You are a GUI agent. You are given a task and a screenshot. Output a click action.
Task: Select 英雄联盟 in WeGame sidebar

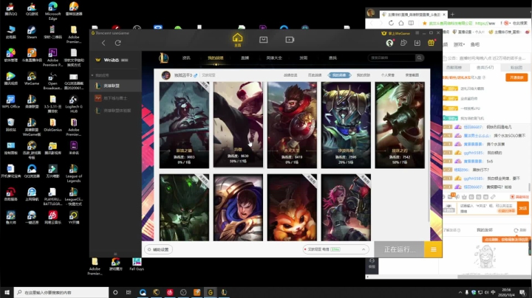click(x=115, y=86)
